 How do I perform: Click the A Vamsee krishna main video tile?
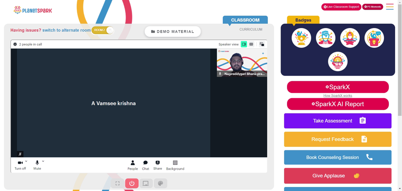113,103
